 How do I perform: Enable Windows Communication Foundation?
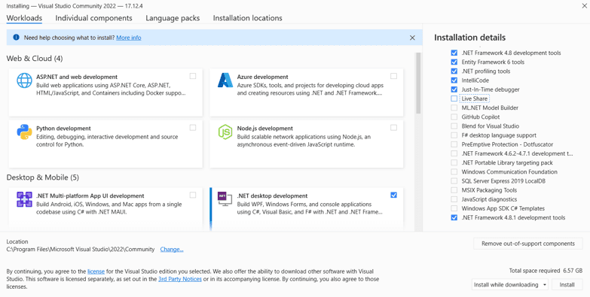point(454,171)
